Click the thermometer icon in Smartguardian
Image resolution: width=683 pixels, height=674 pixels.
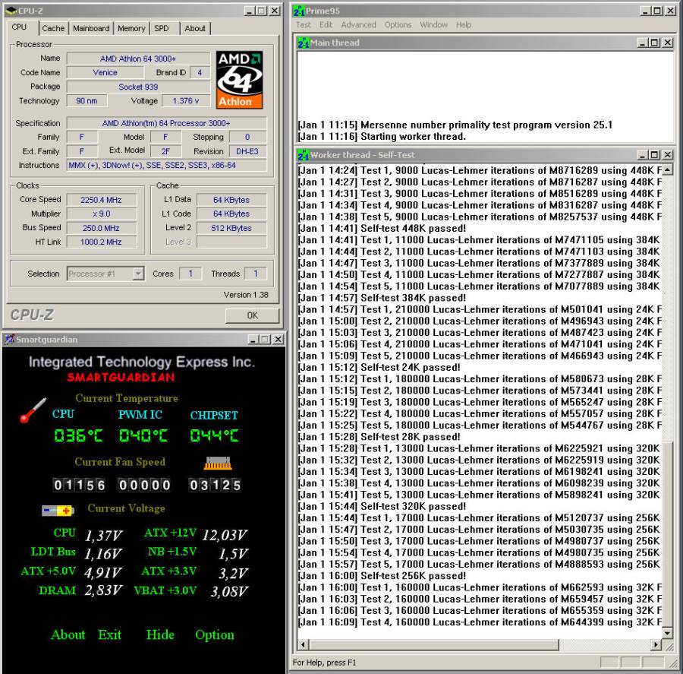pos(33,410)
